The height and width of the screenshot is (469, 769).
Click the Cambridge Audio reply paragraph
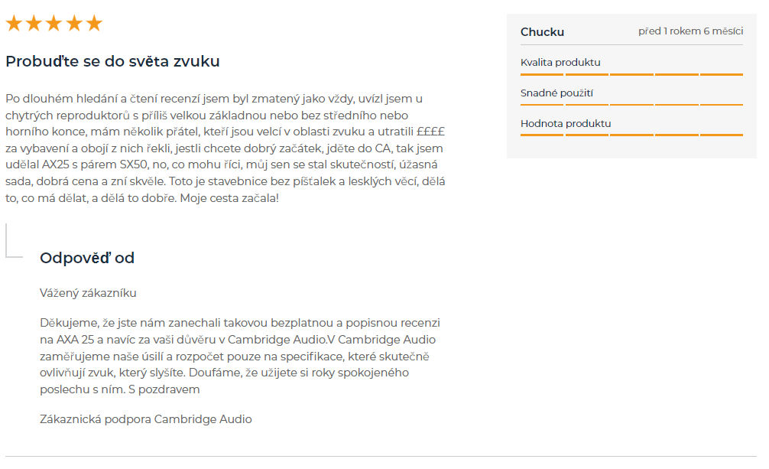point(240,356)
